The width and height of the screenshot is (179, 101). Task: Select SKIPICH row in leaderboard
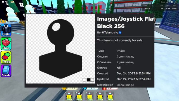point(159,8)
